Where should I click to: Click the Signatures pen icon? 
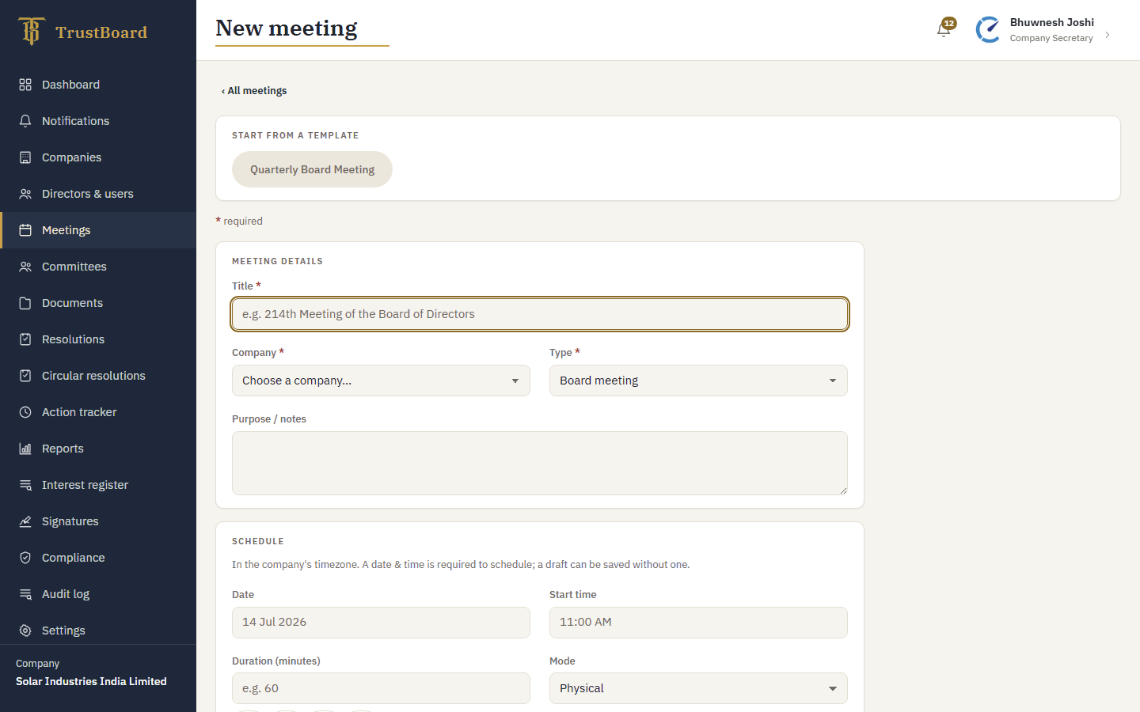[25, 521]
